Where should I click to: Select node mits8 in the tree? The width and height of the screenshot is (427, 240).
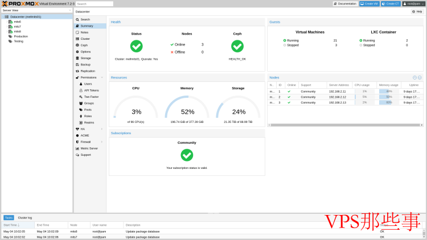coord(18,32)
